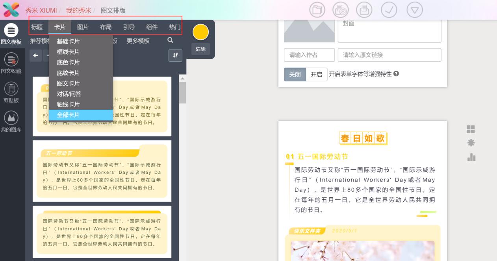
Task: Choose 框线卡片 from the card dropdown
Action: (x=68, y=52)
